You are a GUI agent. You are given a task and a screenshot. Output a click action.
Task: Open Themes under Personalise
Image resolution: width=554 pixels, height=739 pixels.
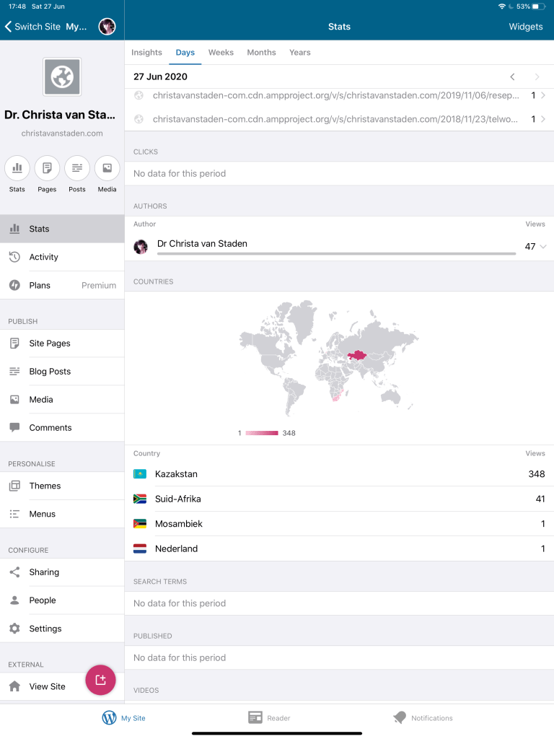(x=45, y=486)
